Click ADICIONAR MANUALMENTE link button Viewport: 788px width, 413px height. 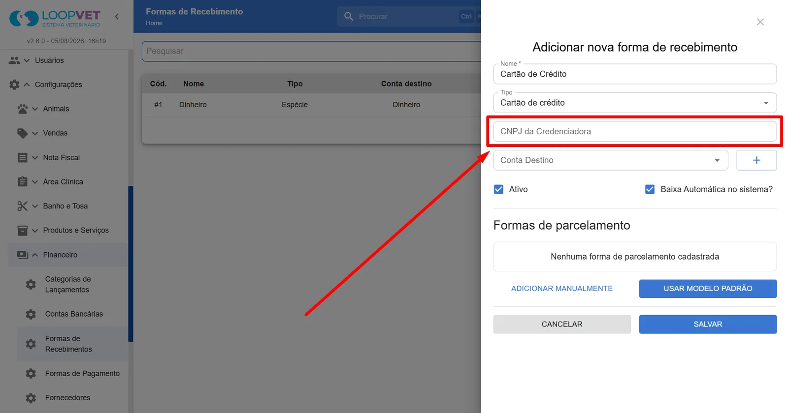562,289
